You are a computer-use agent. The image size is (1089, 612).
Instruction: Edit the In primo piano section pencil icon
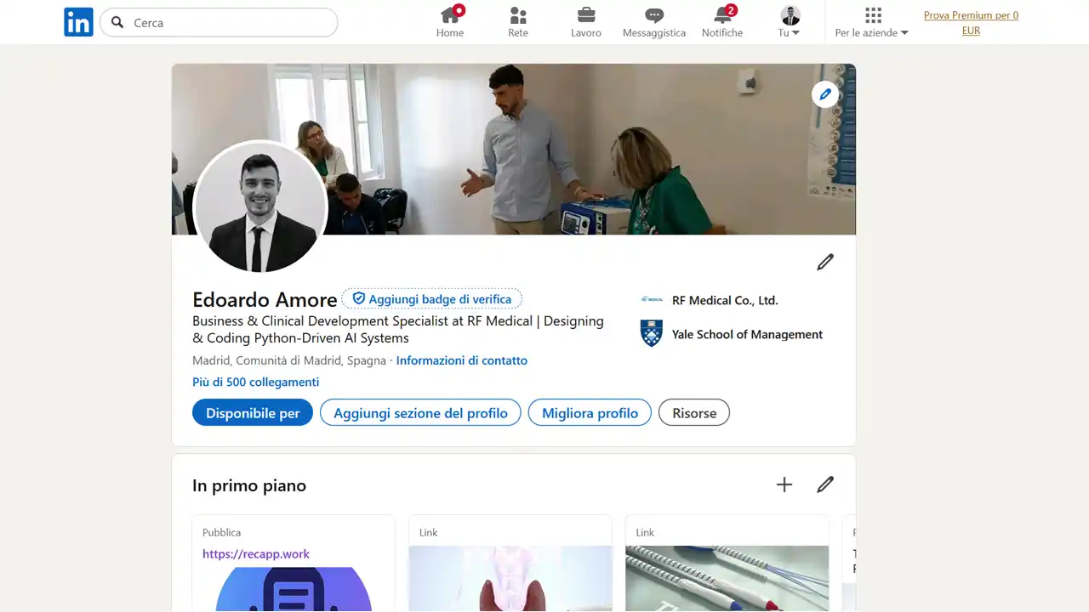click(824, 484)
